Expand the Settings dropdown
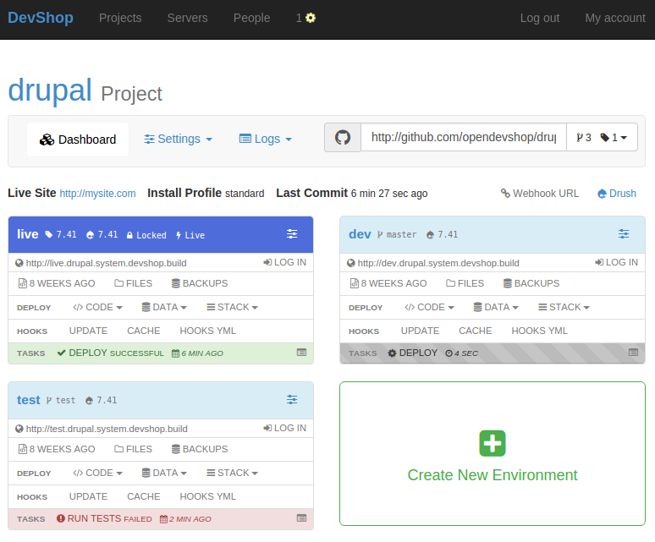Screen dimensions: 655x542 178,139
